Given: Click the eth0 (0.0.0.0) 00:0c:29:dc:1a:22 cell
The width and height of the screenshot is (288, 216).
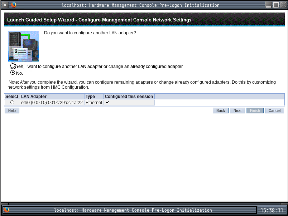Looking at the screenshot, I should [52, 103].
